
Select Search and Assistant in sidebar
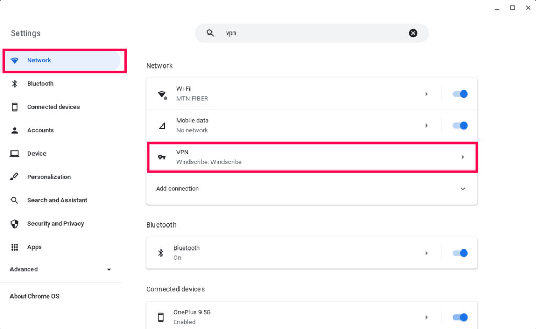pyautogui.click(x=57, y=200)
